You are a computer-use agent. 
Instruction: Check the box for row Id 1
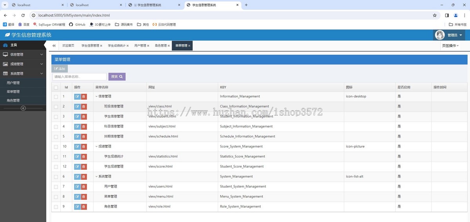56,97
